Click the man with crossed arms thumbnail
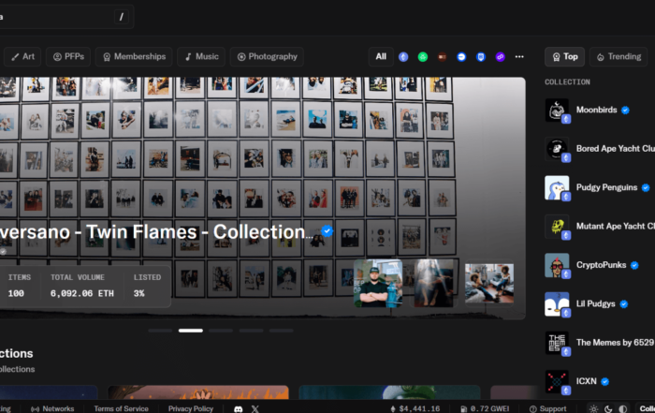 click(x=378, y=283)
